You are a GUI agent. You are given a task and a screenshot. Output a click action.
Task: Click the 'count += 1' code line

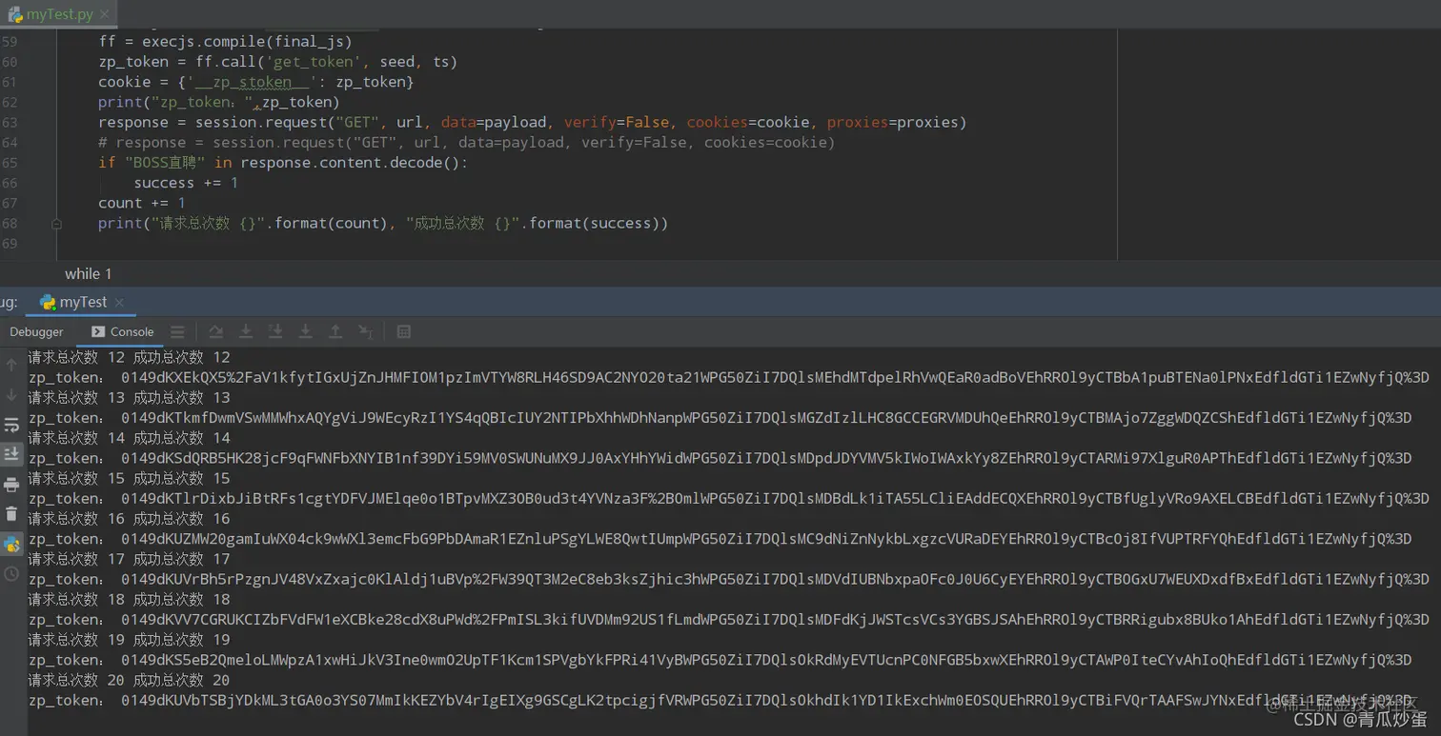click(142, 203)
